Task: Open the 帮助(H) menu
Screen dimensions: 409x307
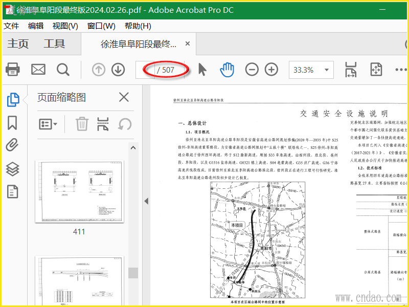Action: (x=138, y=26)
